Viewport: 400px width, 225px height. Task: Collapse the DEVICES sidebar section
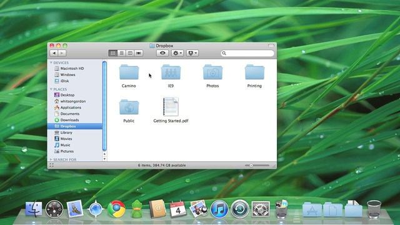(51, 62)
